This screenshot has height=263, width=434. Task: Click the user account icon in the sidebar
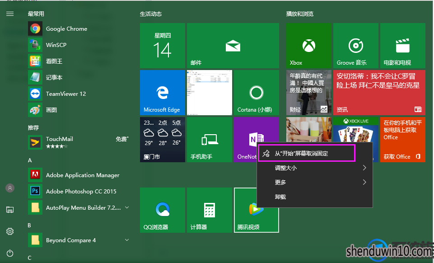(x=10, y=188)
